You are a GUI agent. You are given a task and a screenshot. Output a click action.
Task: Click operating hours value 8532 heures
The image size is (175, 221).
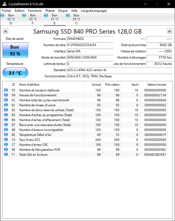[160, 64]
